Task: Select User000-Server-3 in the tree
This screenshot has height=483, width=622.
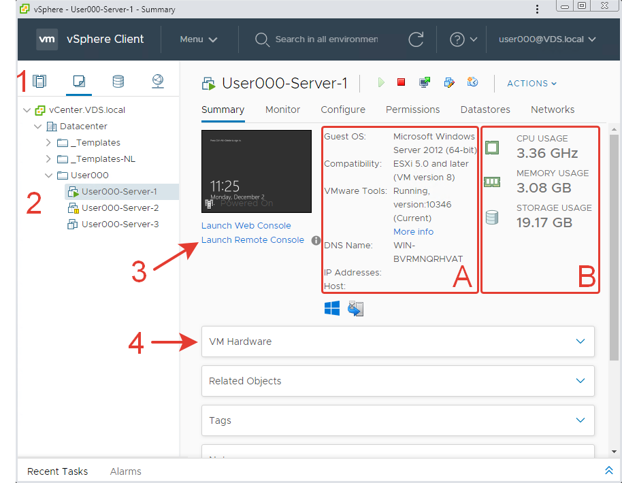Action: point(120,224)
